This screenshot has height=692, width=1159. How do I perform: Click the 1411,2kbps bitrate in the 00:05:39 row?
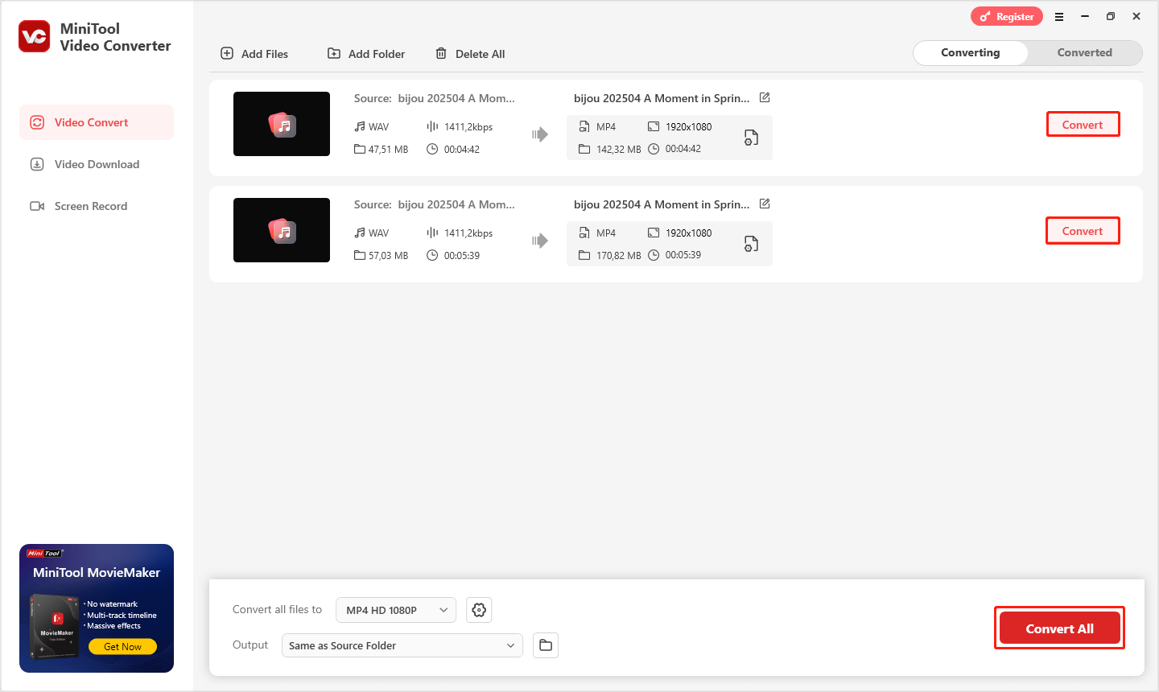click(x=468, y=233)
